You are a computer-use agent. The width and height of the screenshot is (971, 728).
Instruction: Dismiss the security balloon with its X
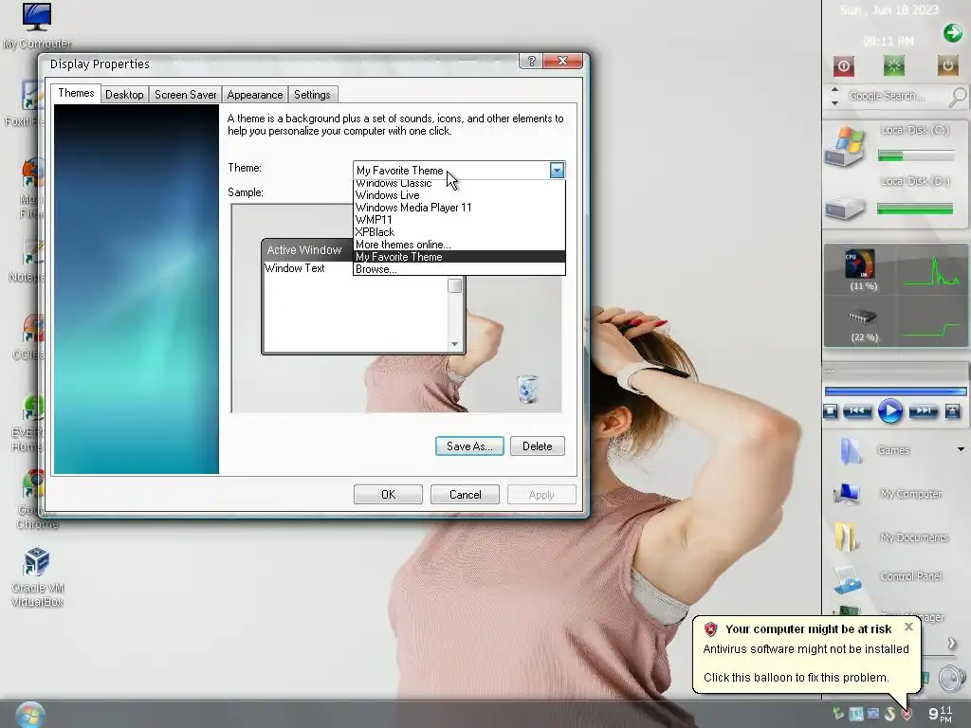click(x=908, y=627)
